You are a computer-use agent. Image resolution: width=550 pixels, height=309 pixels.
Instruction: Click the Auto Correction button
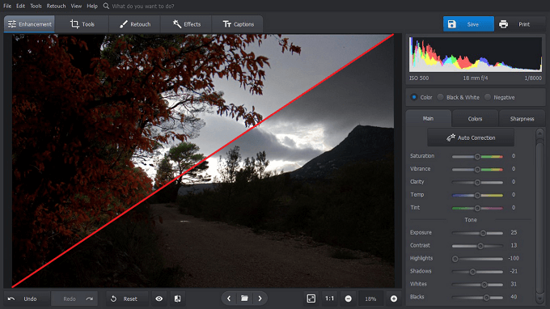click(x=471, y=138)
